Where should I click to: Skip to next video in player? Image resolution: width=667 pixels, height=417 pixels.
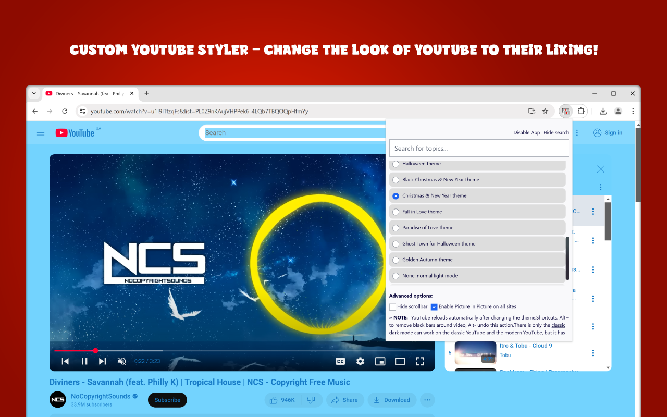(x=103, y=361)
